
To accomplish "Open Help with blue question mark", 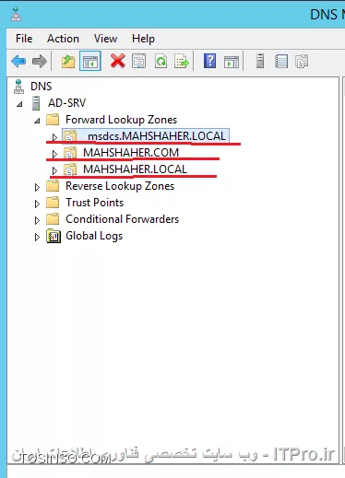I will [210, 61].
